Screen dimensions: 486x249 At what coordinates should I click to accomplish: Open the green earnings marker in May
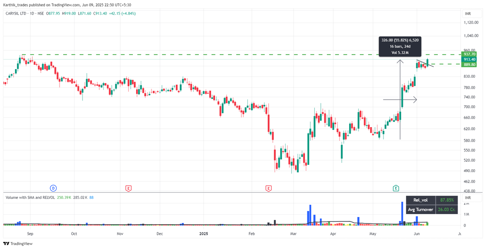click(396, 188)
